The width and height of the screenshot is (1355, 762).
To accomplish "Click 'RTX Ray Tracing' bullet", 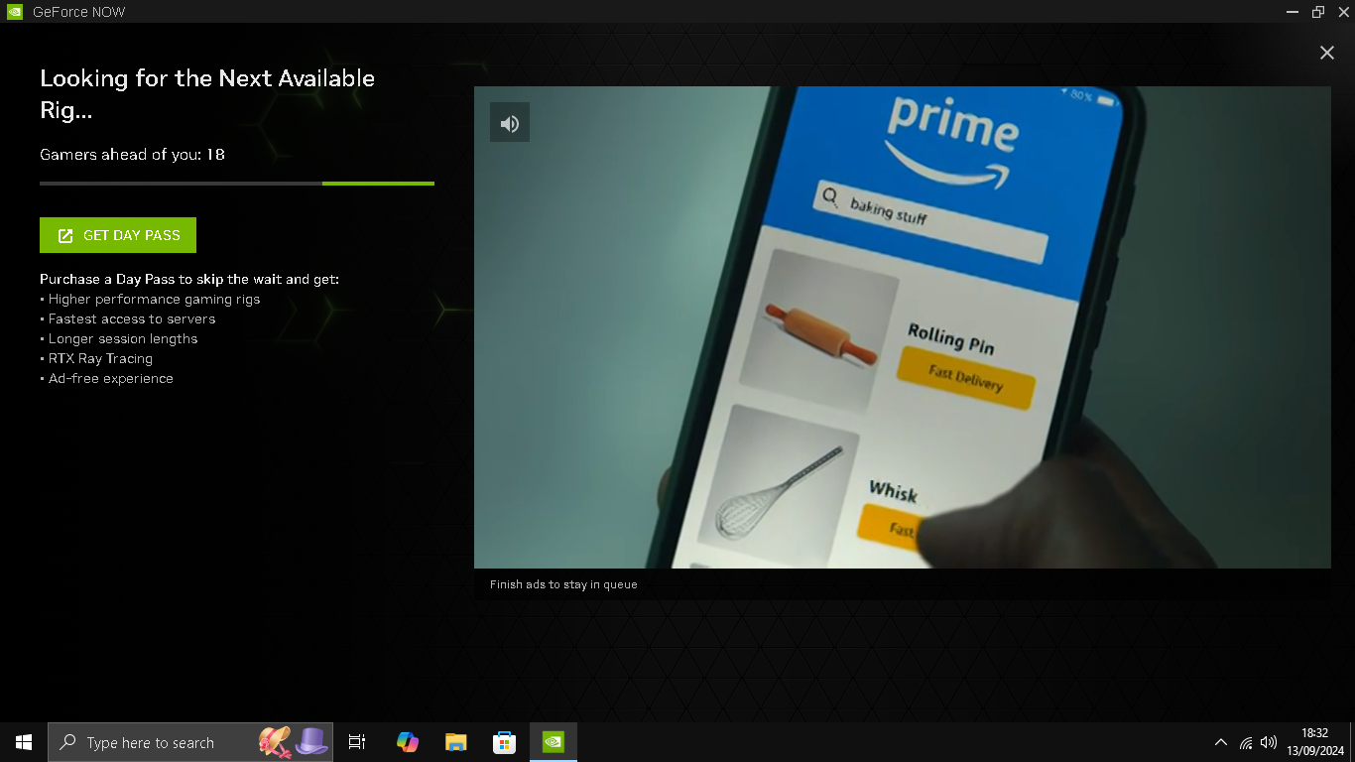I will pos(96,359).
